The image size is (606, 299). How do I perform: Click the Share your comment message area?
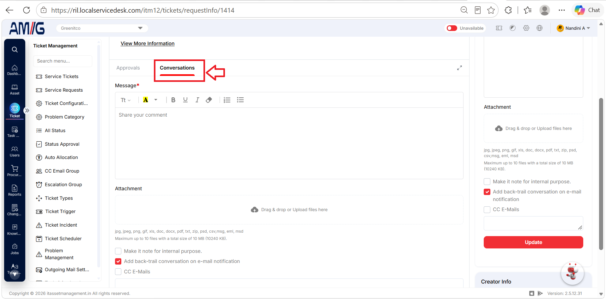[289, 143]
